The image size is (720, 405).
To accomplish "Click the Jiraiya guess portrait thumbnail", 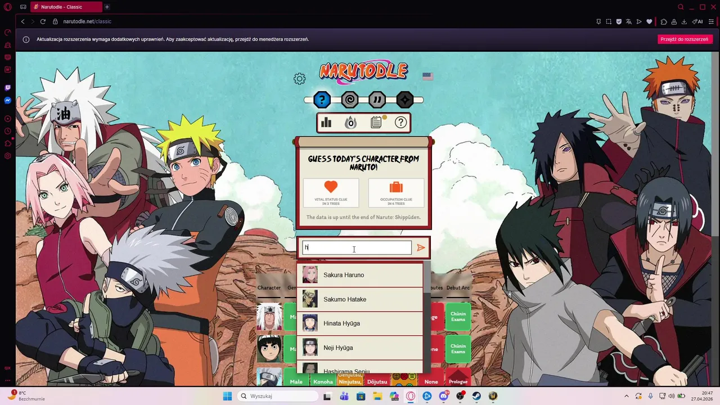I will [269, 317].
